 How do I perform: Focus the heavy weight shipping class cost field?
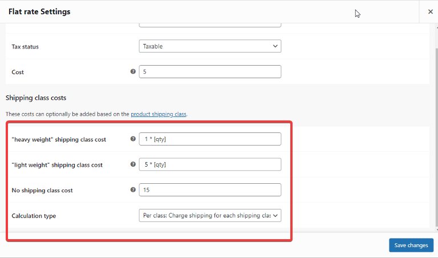tap(210, 139)
